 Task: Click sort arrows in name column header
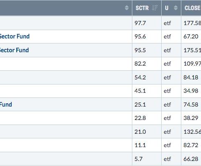tap(126, 8)
